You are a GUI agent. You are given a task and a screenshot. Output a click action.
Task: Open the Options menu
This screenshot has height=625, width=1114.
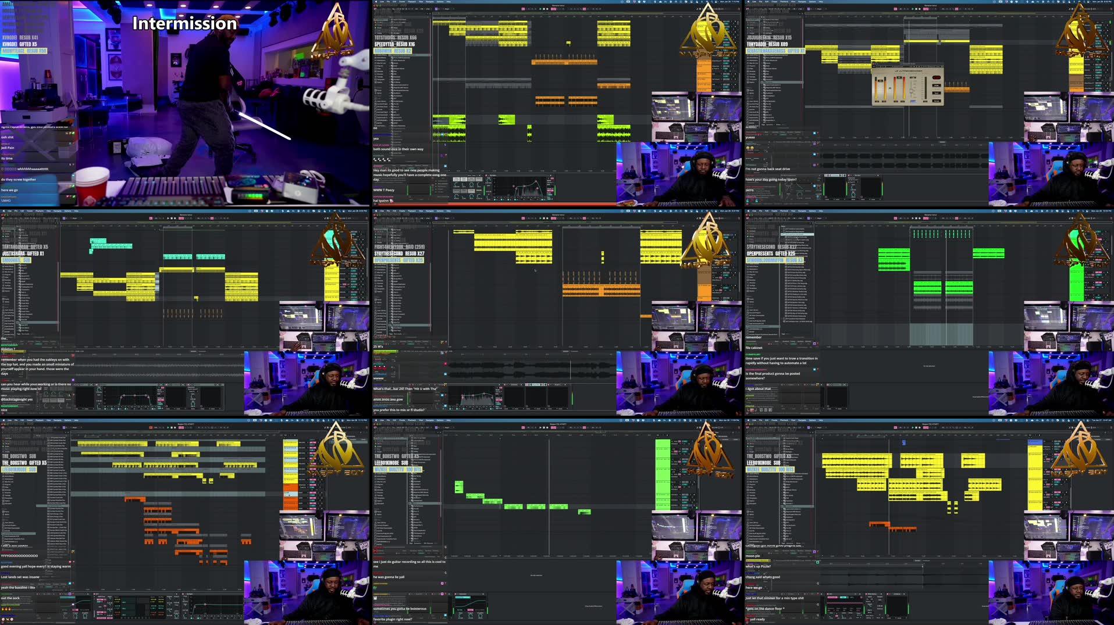point(440,2)
